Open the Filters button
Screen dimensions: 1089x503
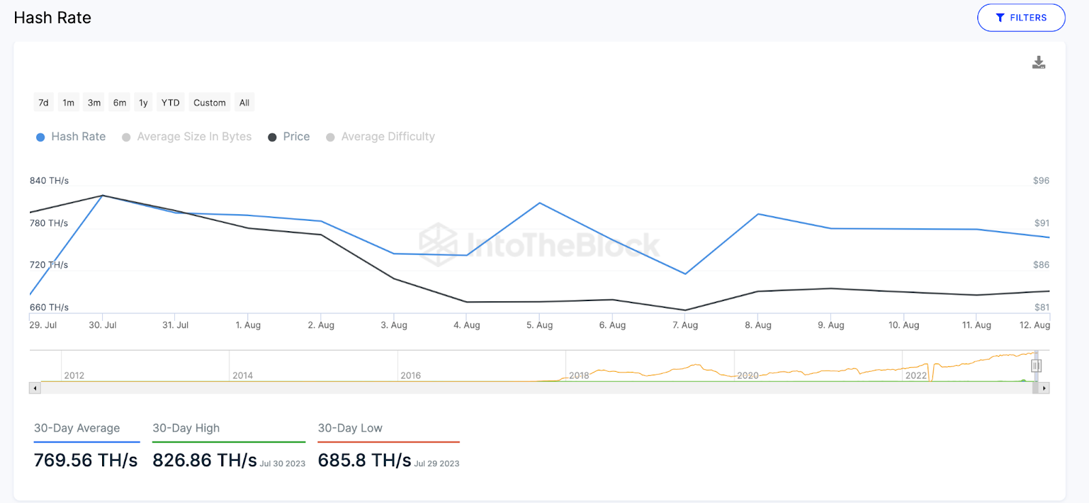[1021, 18]
